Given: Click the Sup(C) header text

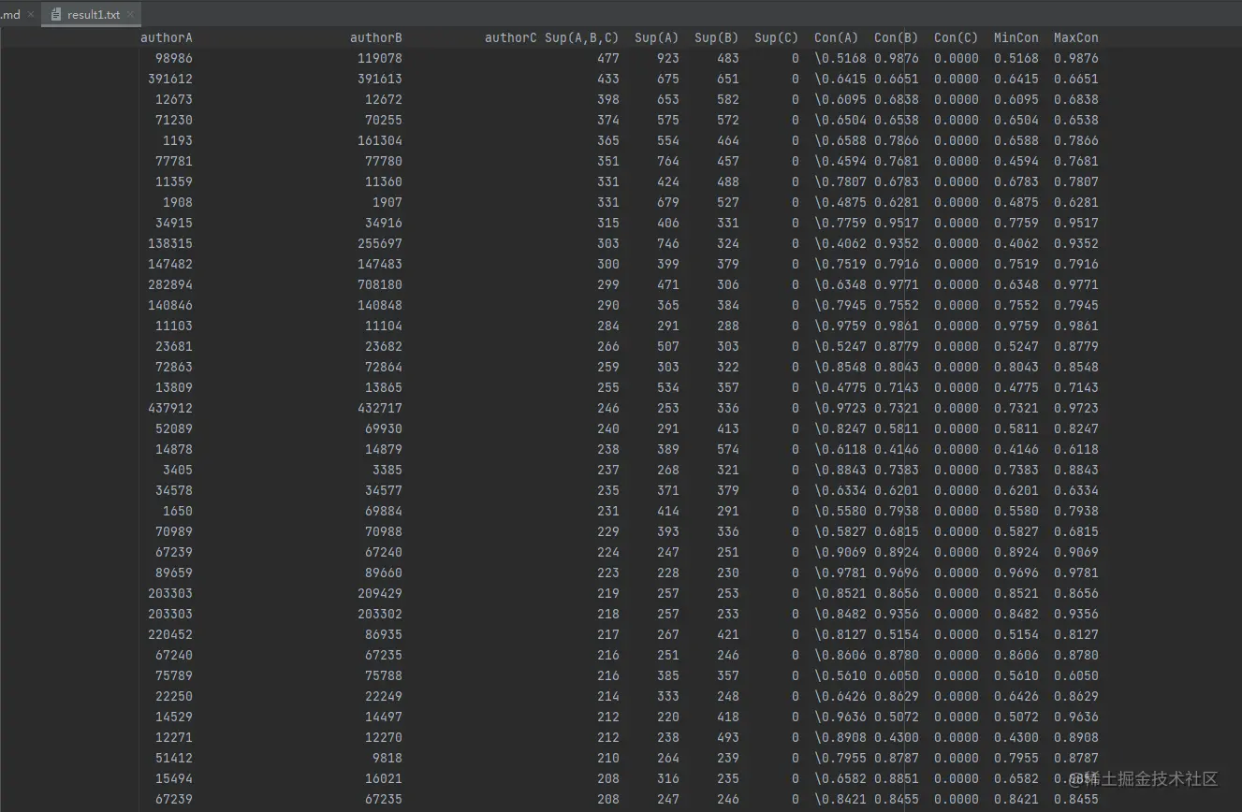Looking at the screenshot, I should point(777,37).
